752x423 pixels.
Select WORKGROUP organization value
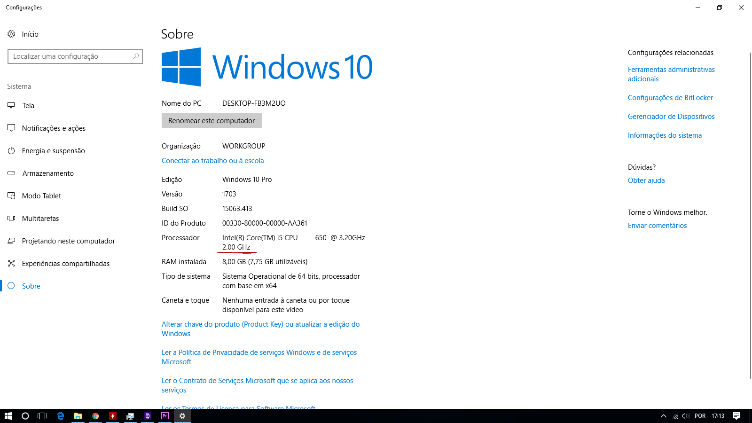(x=243, y=146)
